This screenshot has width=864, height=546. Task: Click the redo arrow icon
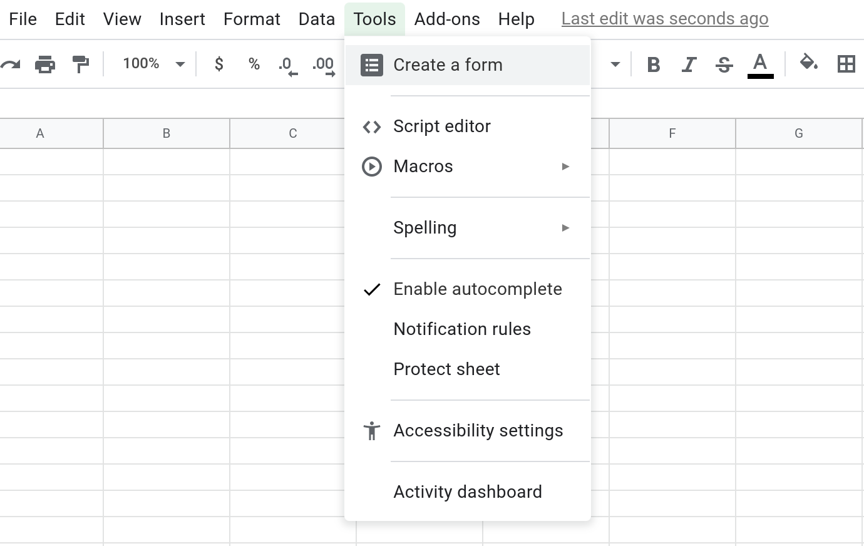(x=11, y=64)
